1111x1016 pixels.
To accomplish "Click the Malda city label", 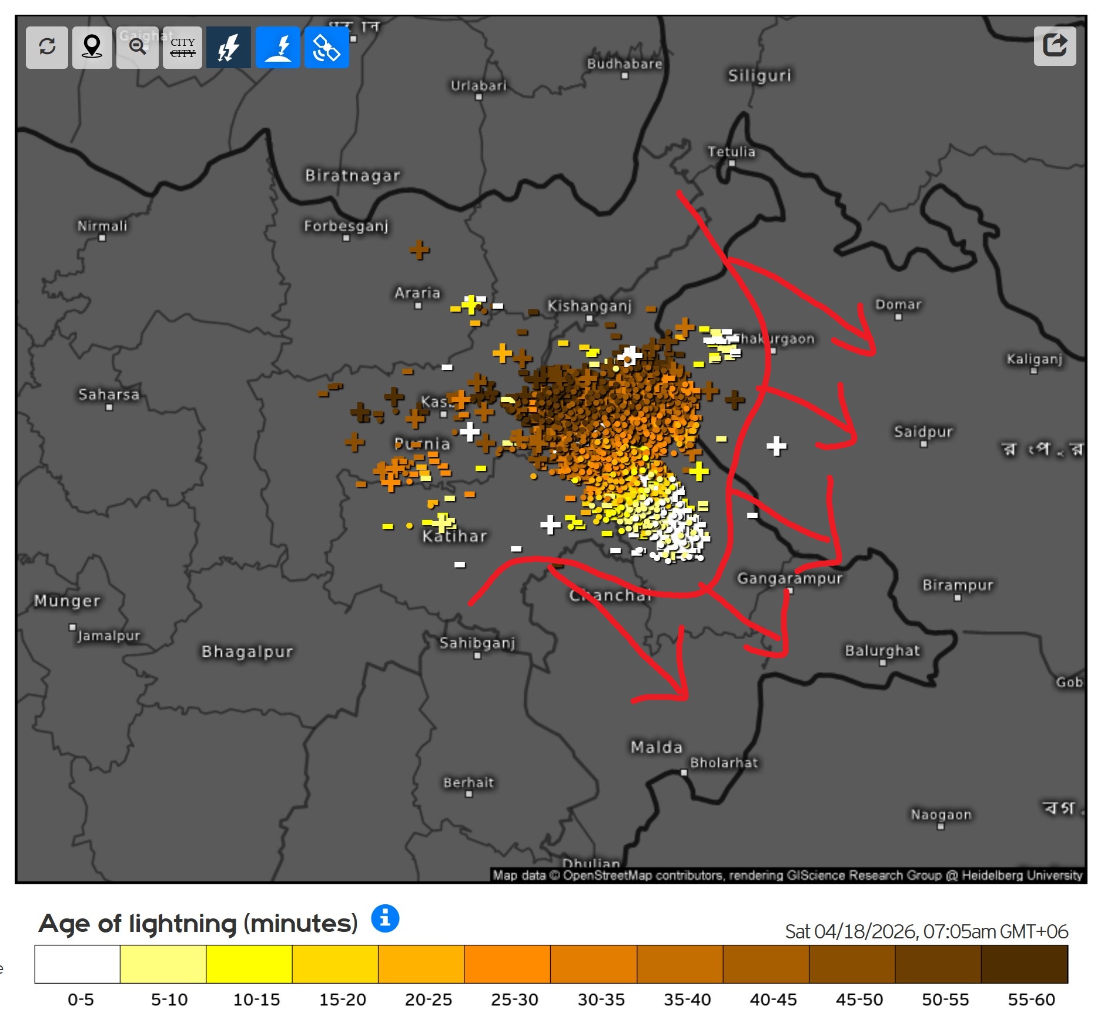I will tap(657, 747).
